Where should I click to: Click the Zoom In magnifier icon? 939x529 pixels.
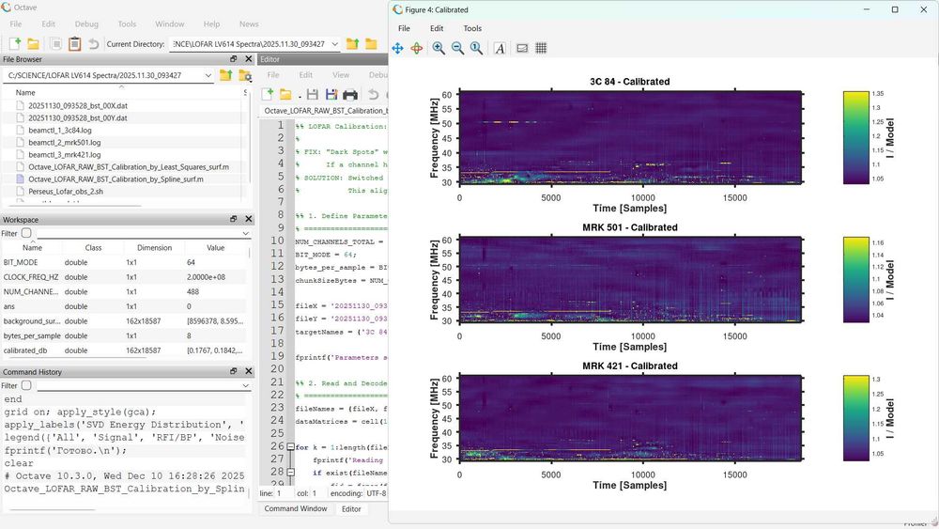coord(439,48)
